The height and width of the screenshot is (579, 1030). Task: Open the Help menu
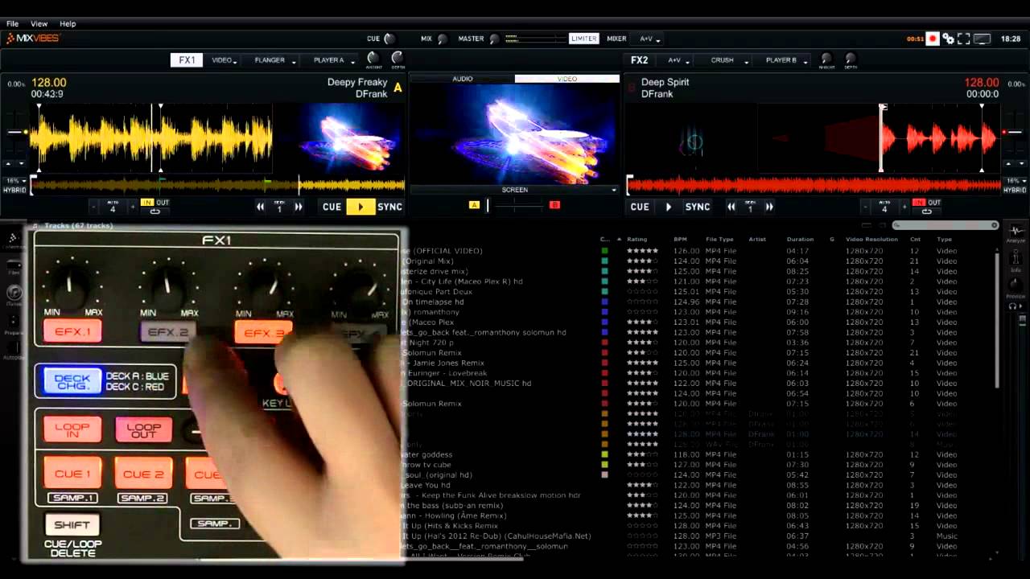tap(68, 24)
